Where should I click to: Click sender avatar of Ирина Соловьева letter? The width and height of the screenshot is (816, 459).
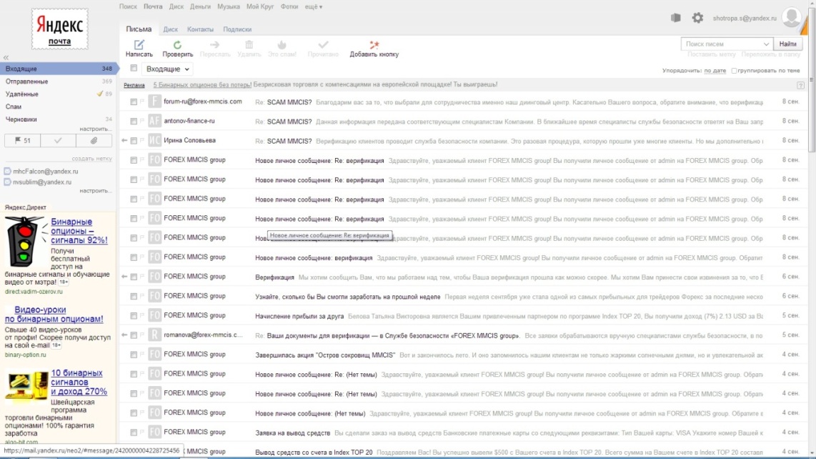[x=154, y=140]
